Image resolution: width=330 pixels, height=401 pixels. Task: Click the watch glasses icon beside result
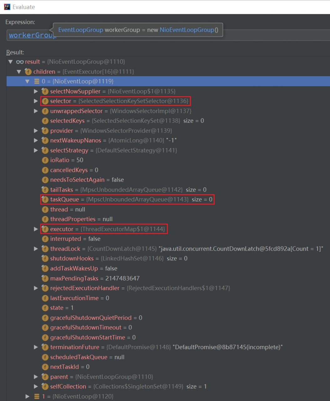(20, 62)
